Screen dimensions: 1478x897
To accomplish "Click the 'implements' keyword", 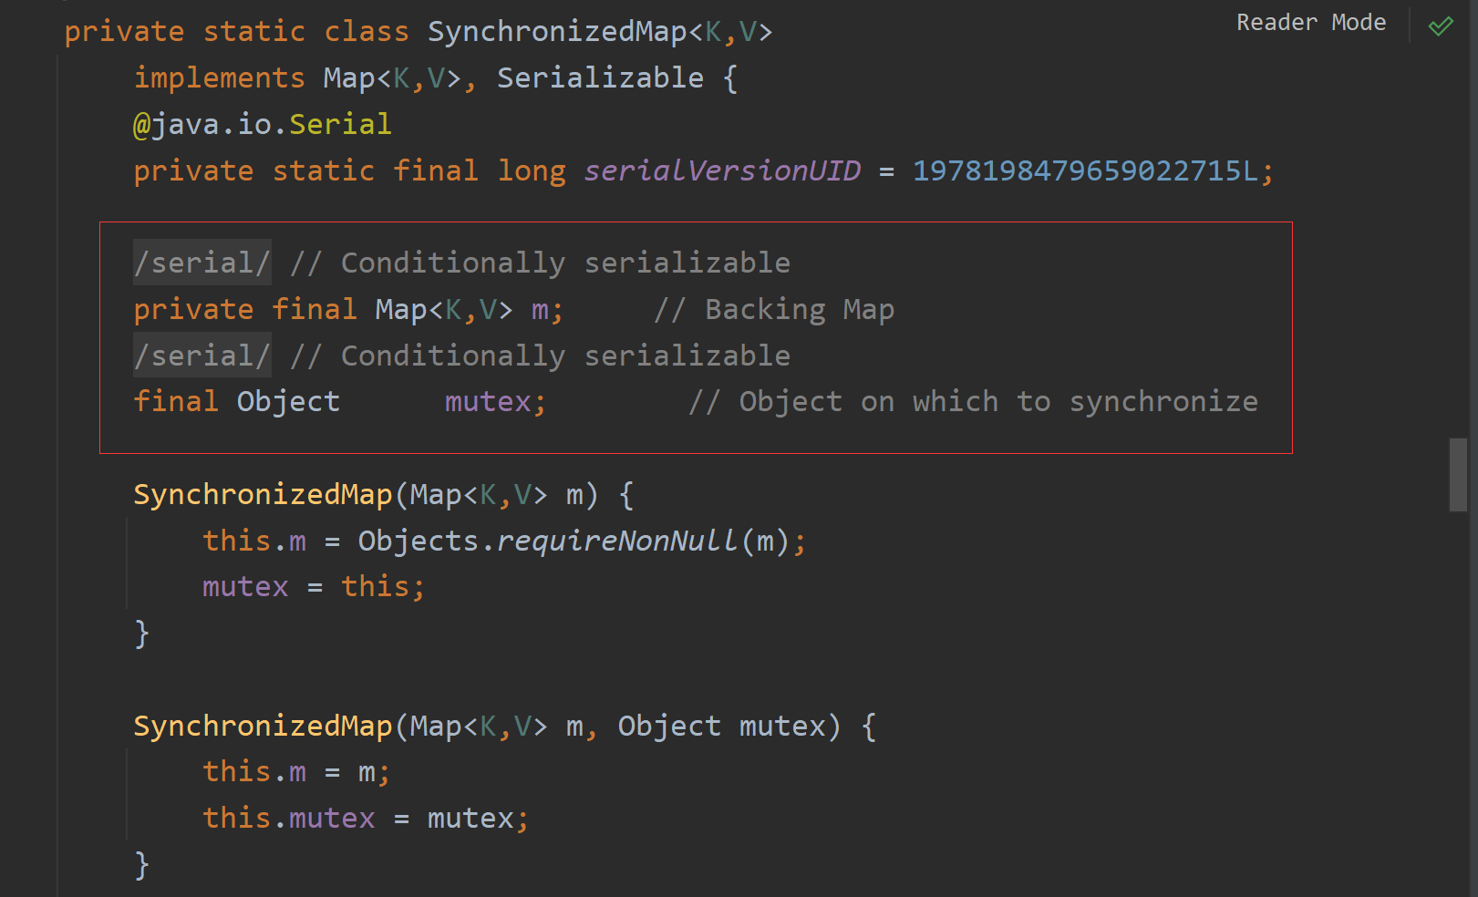I will (219, 78).
